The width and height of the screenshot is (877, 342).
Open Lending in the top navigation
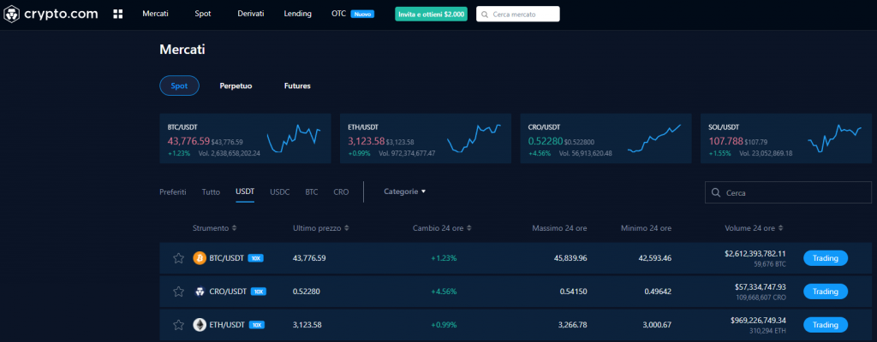[297, 14]
